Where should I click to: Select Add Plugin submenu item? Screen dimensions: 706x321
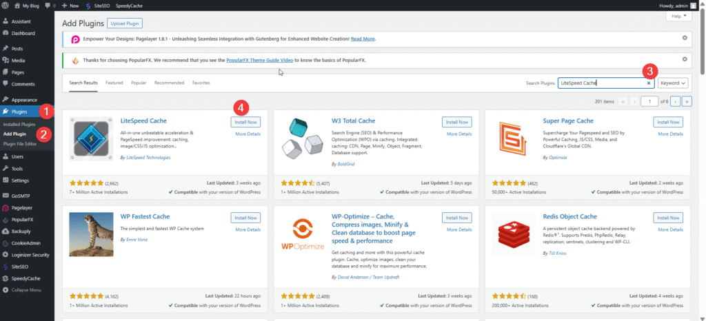point(15,134)
